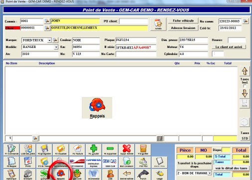The width and height of the screenshot is (252, 180).
Task: Click the Dernier estimé left arrow icon
Action: coord(127,174)
